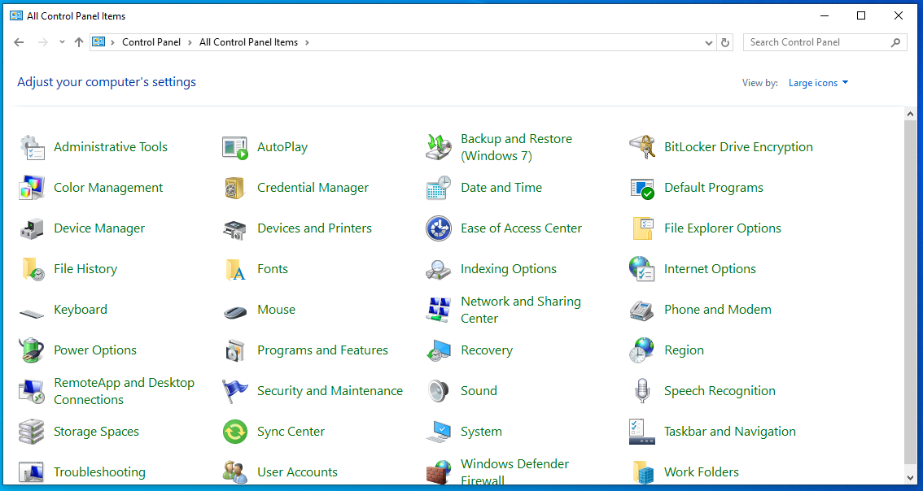Click the Default Programs icon
Viewport: 923px width, 491px height.
pos(642,188)
